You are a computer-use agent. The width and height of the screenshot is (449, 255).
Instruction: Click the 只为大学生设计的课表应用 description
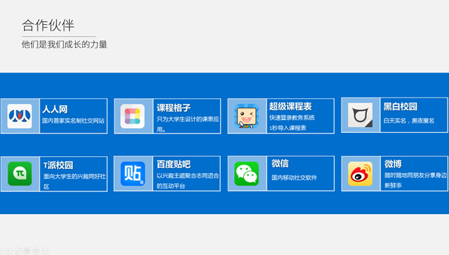[188, 124]
